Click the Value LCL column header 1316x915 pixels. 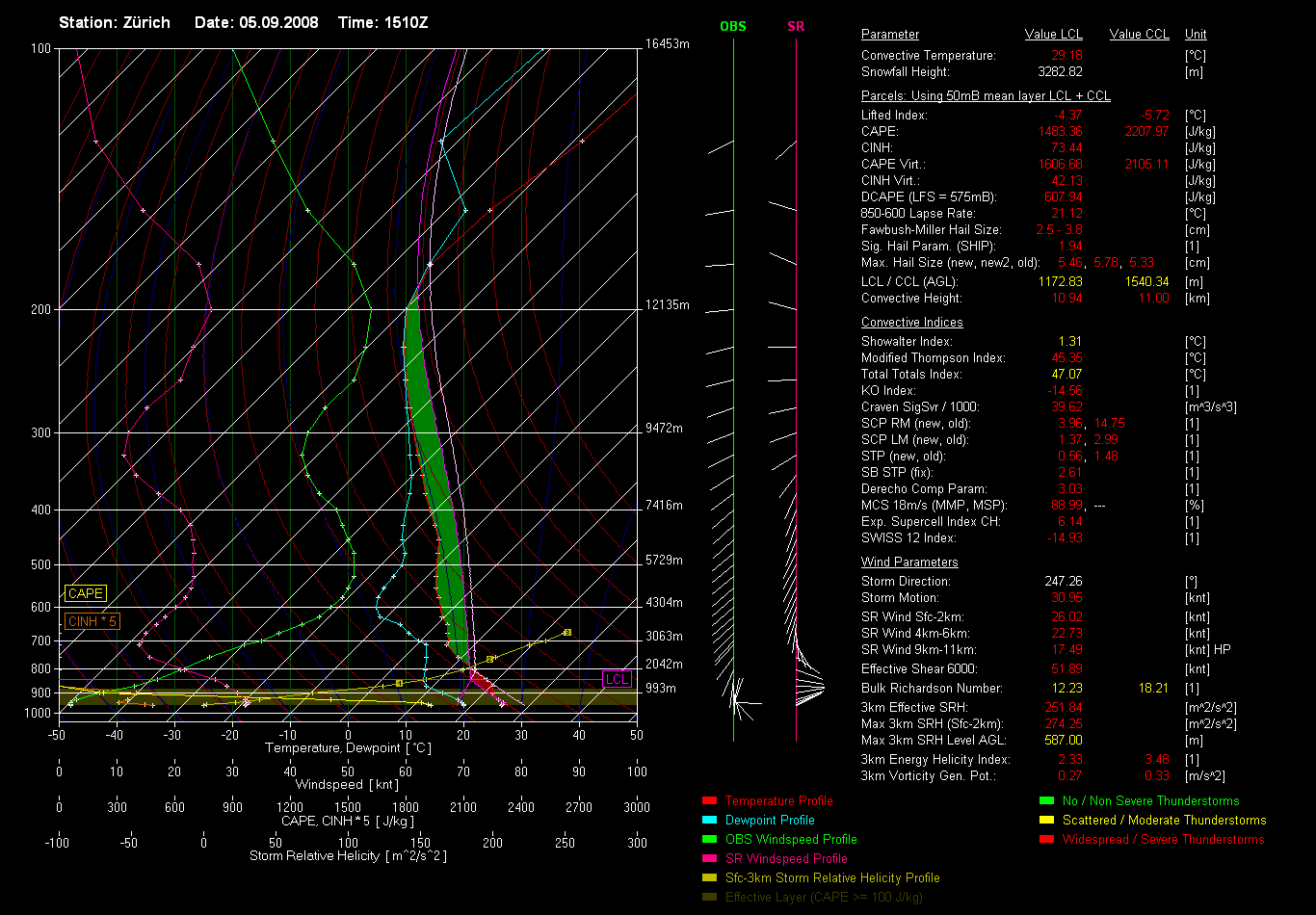pos(1054,35)
